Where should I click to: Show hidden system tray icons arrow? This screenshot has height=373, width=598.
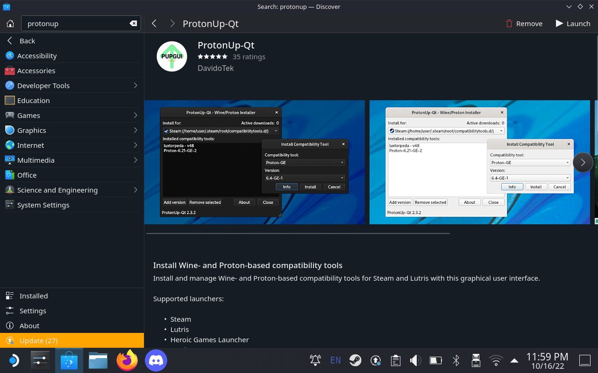coord(514,360)
